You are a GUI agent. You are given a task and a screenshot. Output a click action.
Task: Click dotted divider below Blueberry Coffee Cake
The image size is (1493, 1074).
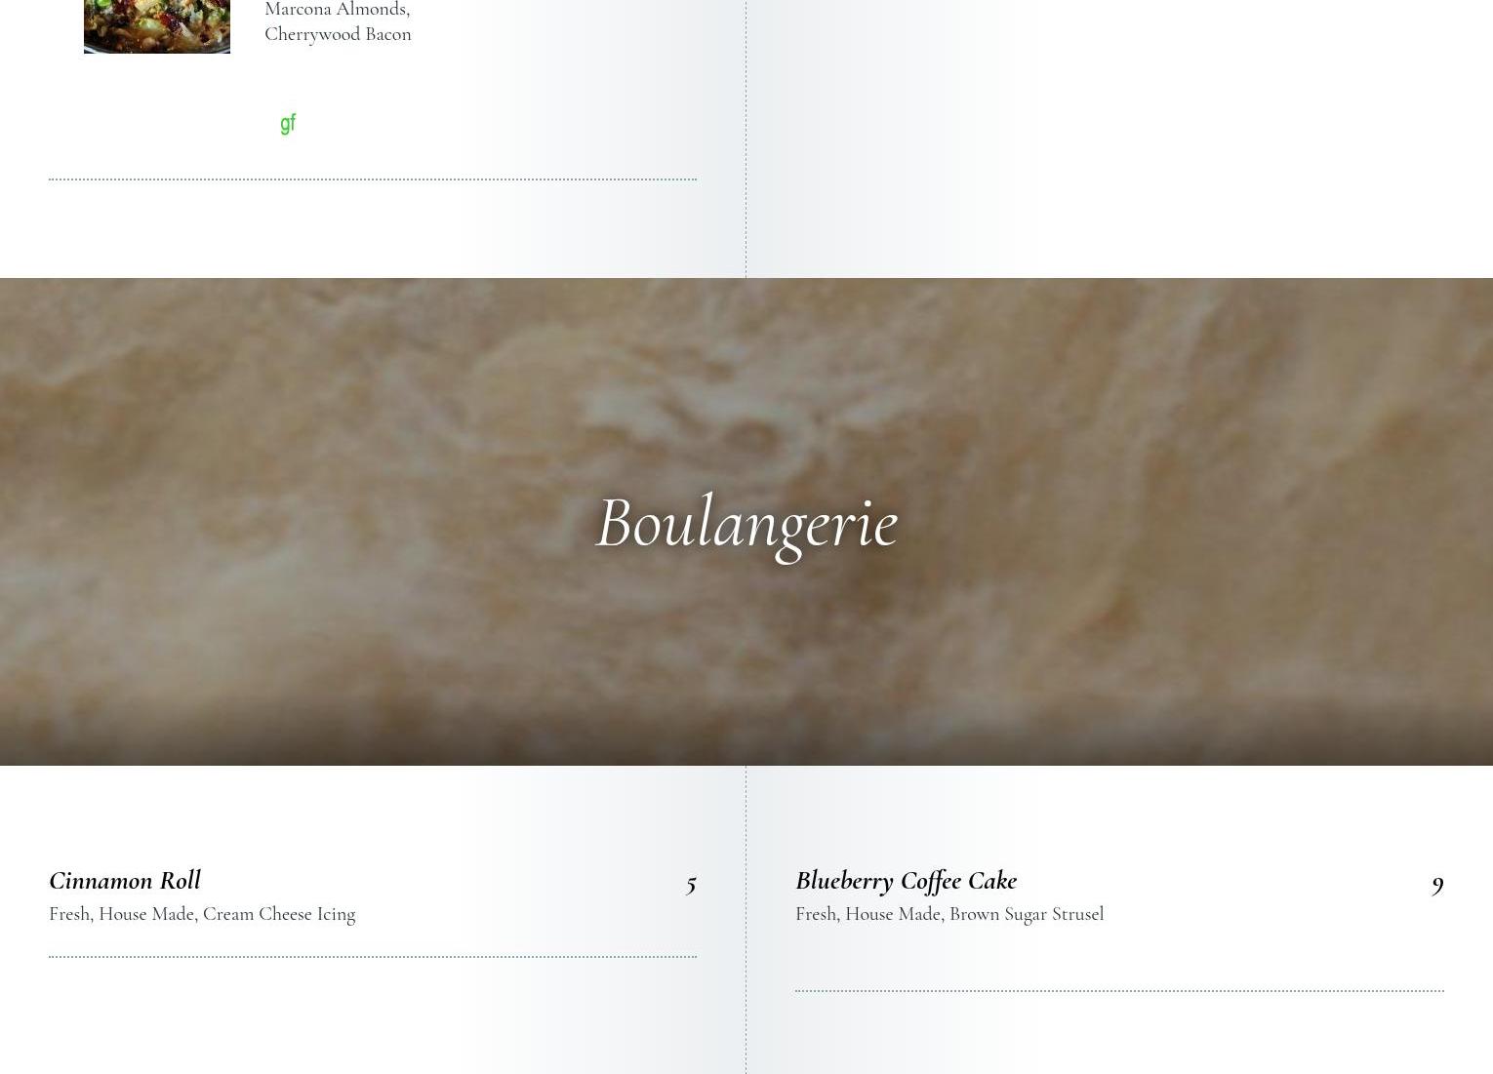(x=1119, y=991)
